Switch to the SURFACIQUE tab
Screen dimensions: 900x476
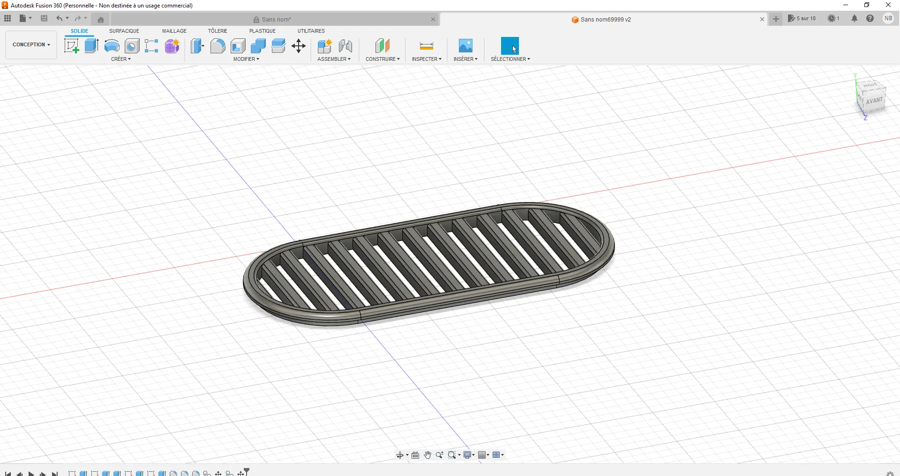tap(124, 31)
